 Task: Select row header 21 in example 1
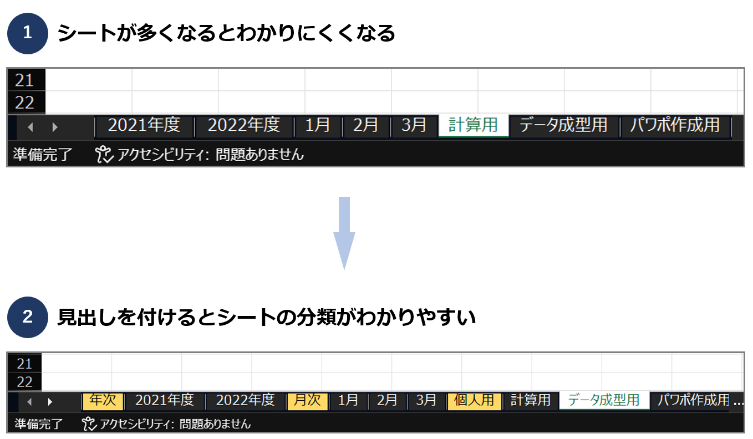click(x=25, y=81)
